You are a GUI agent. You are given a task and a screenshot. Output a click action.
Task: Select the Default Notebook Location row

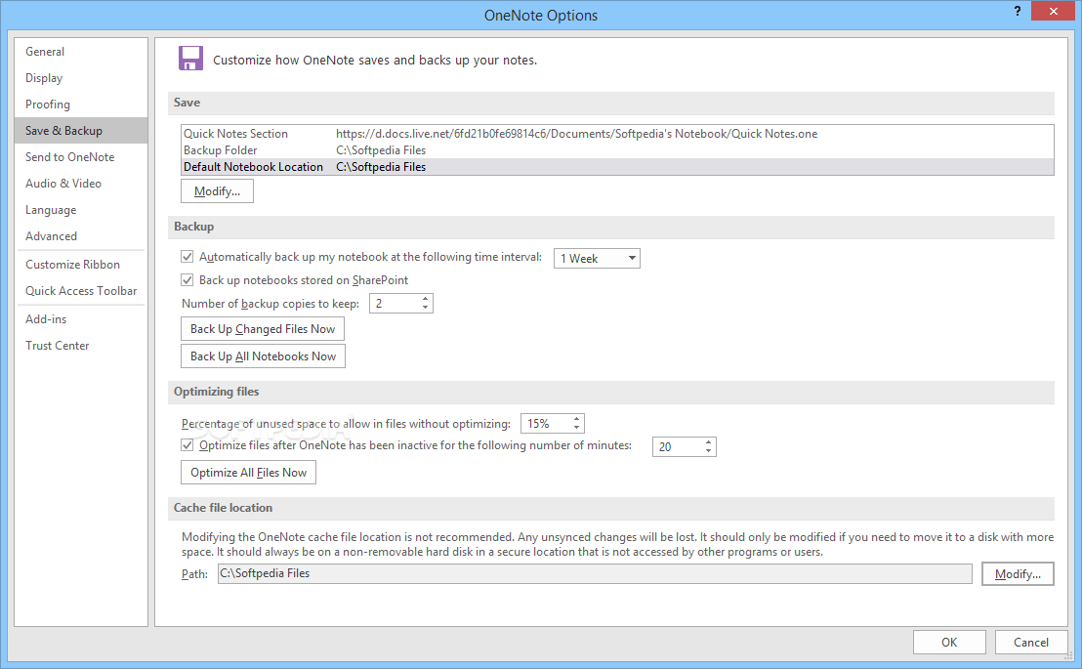[617, 167]
